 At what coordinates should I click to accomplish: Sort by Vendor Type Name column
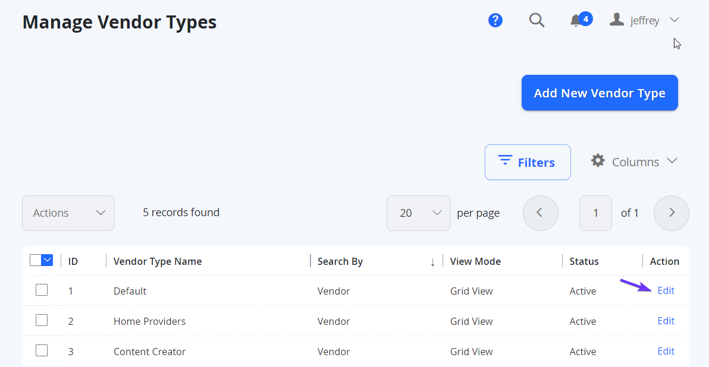click(x=158, y=261)
